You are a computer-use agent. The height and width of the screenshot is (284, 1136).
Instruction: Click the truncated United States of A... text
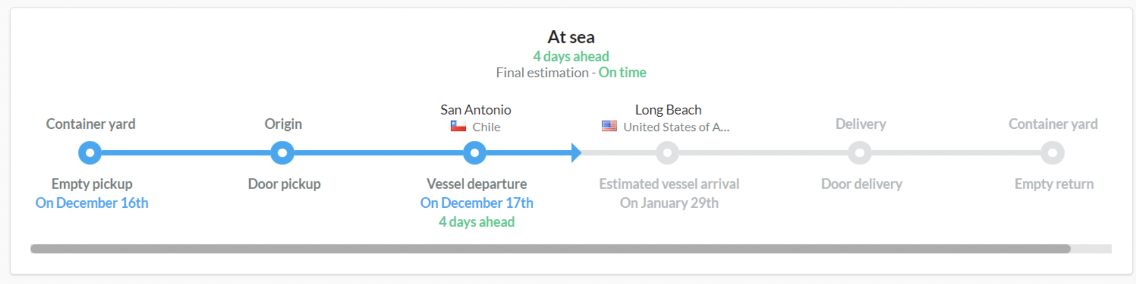[x=676, y=127]
